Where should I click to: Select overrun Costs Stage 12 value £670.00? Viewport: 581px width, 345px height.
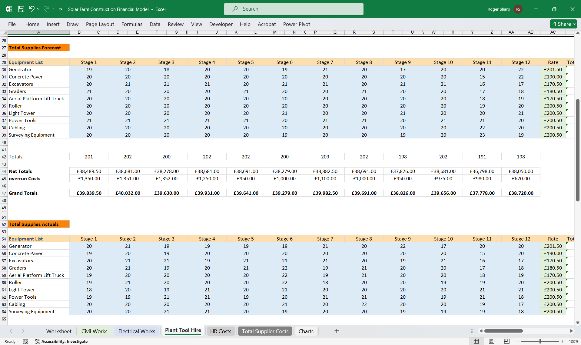[x=521, y=178]
